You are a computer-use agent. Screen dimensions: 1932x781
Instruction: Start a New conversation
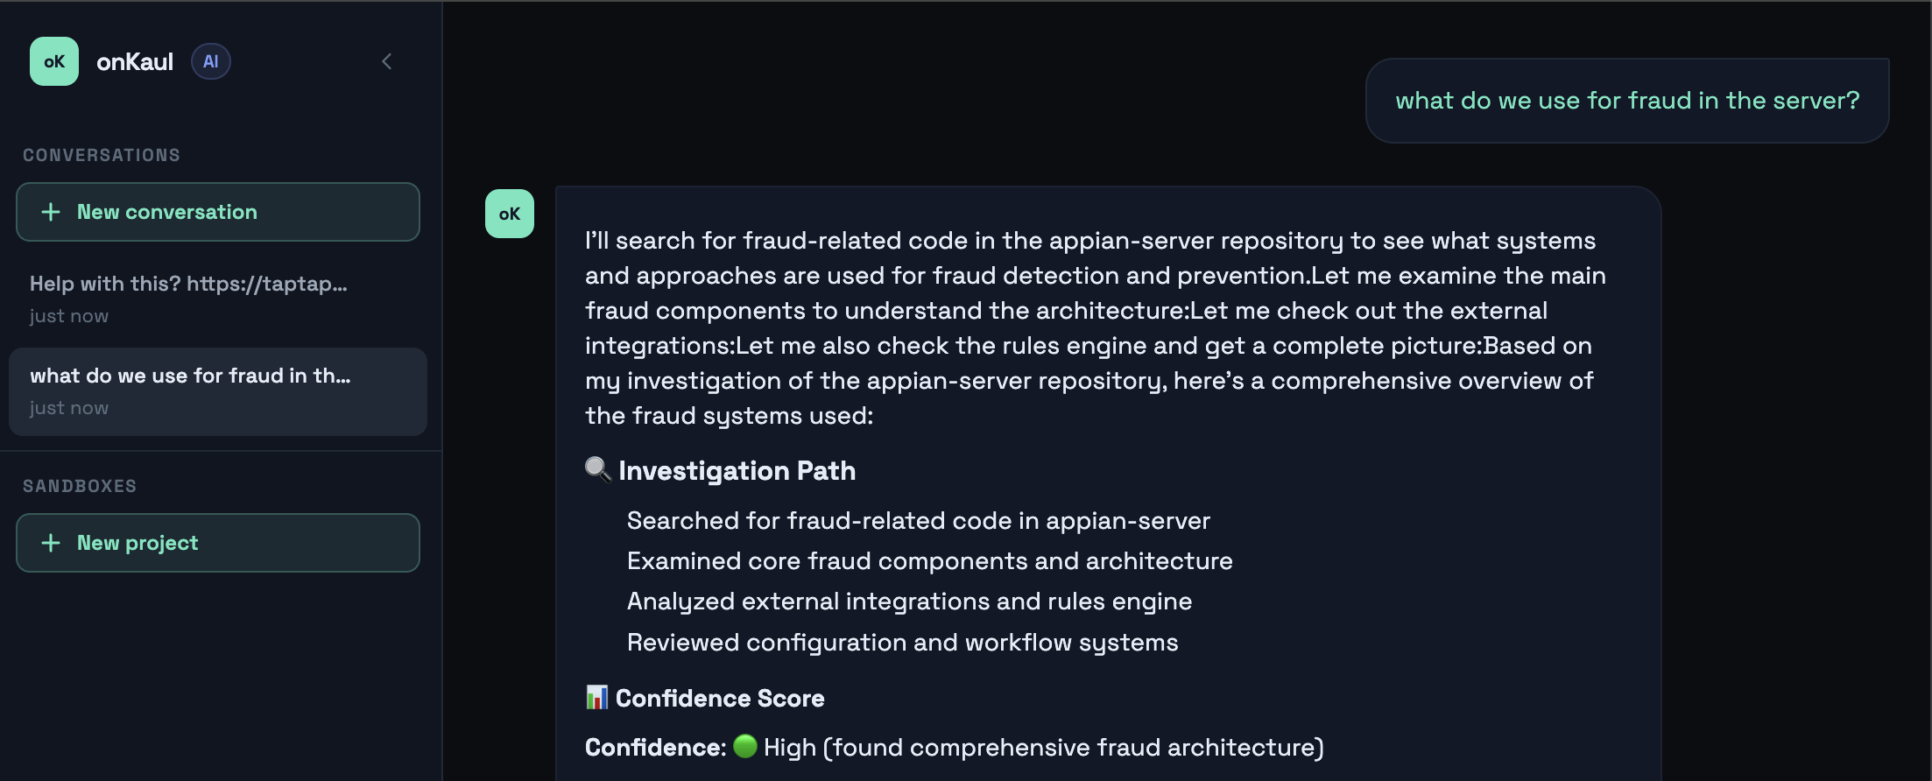click(x=217, y=212)
